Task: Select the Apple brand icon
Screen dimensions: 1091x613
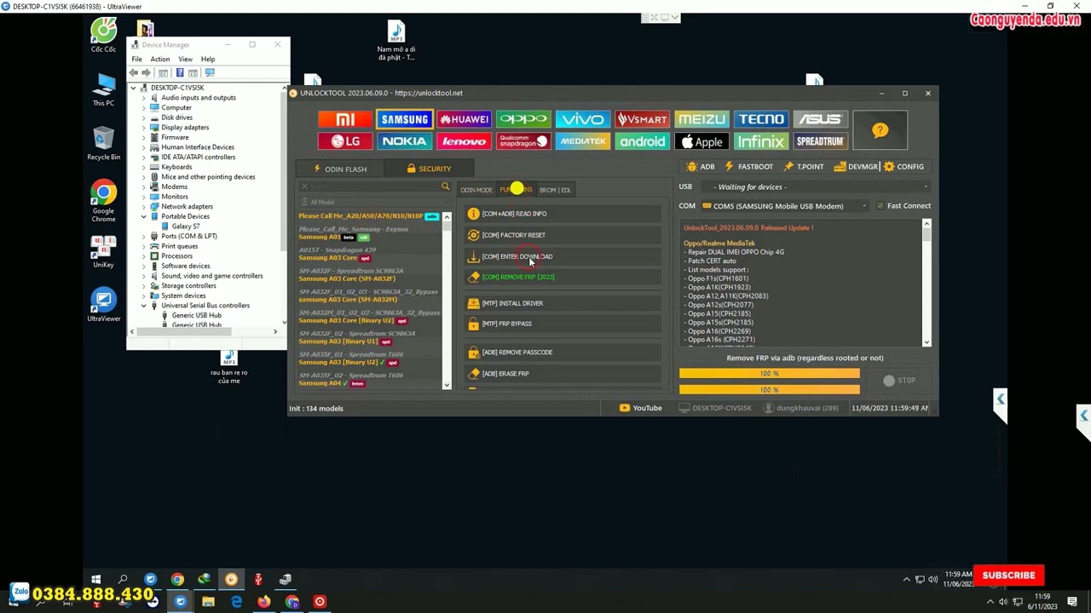Action: coord(701,141)
